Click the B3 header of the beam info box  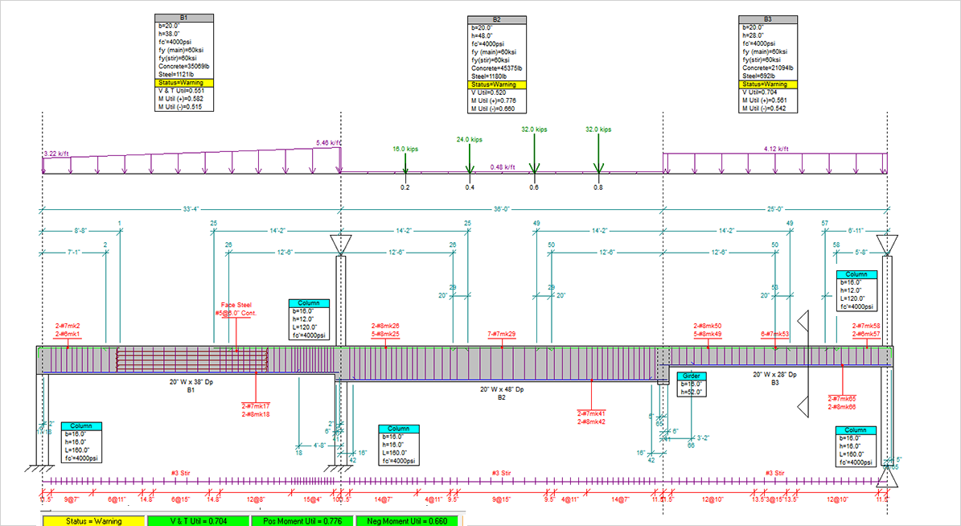coord(768,19)
